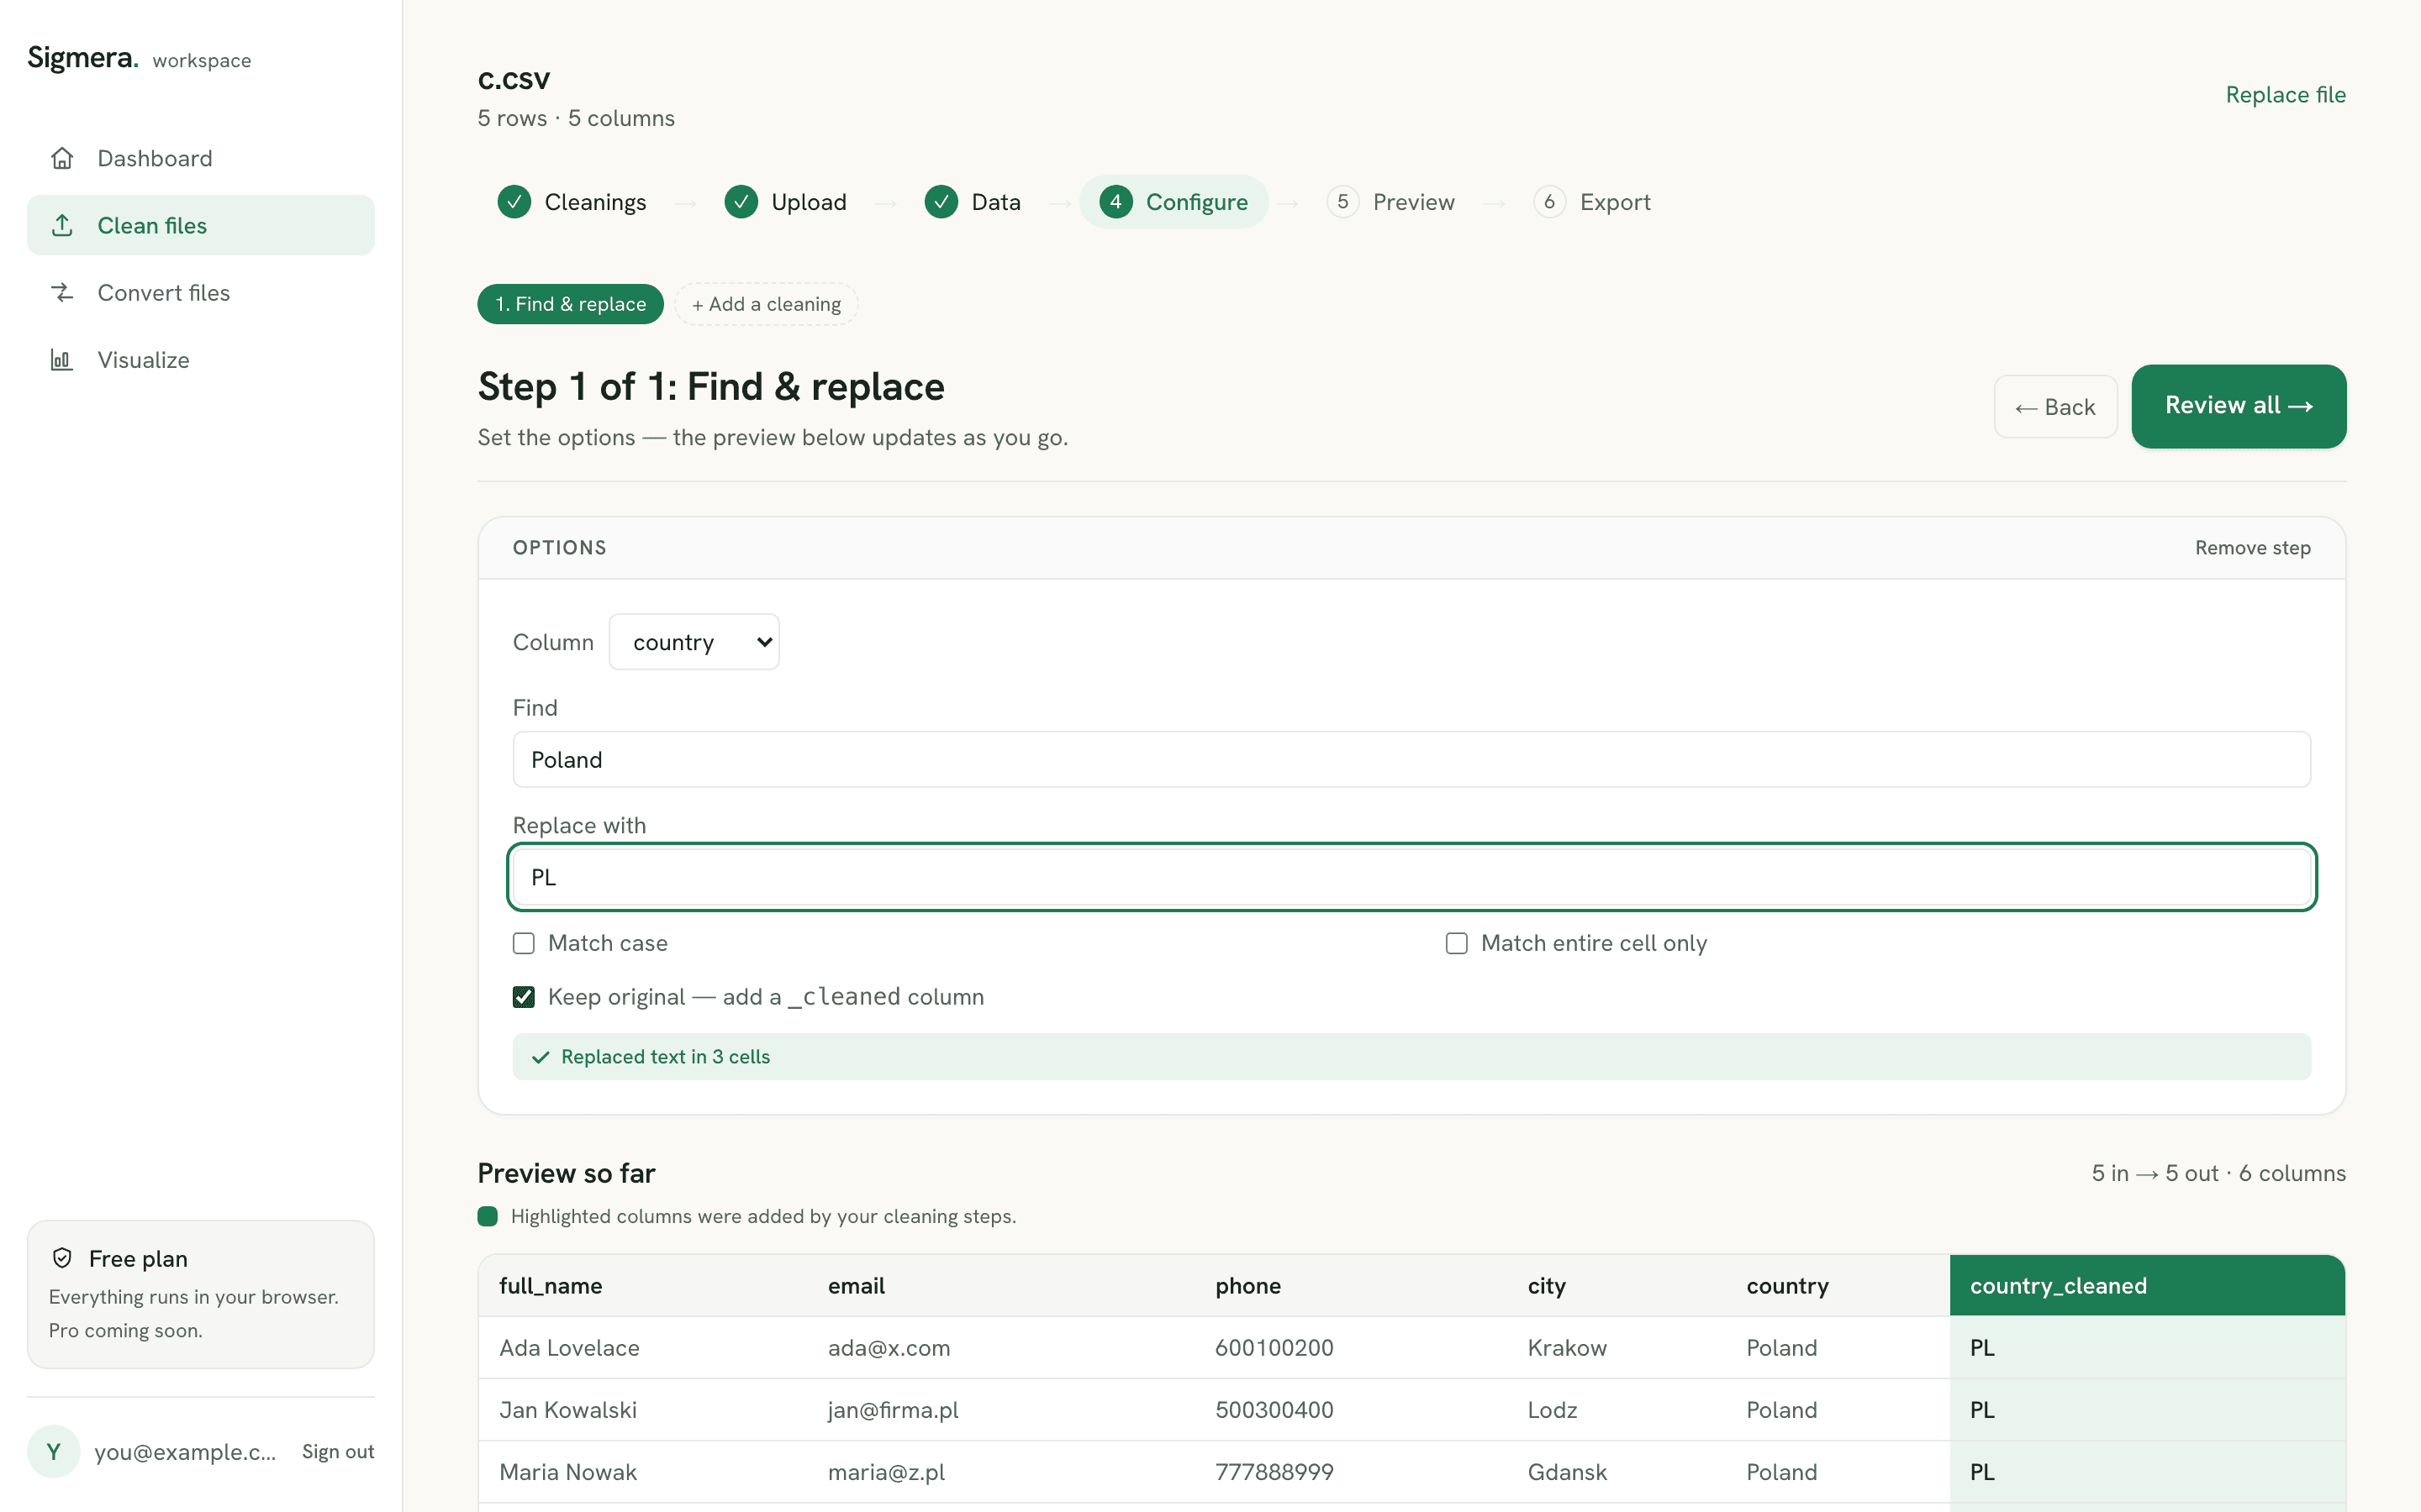
Task: Select the Clean files sidebar item
Action: tap(201, 225)
